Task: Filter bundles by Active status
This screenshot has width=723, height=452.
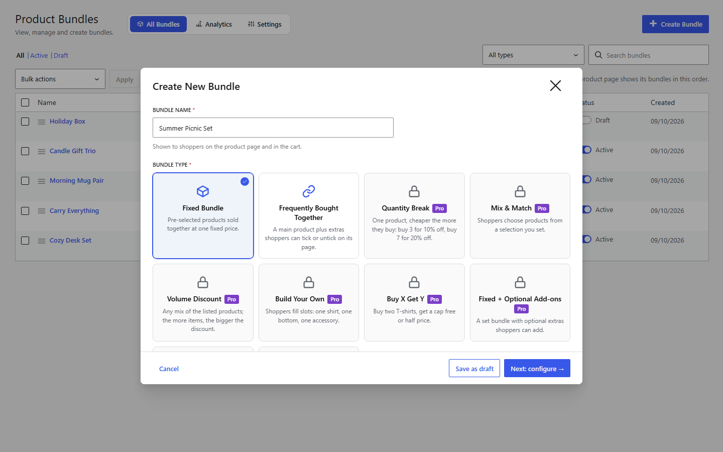Action: (39, 56)
